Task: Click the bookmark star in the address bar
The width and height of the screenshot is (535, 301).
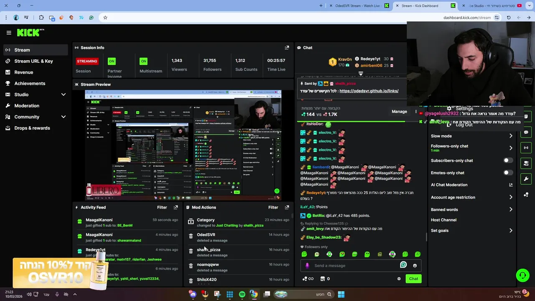Action: click(105, 18)
